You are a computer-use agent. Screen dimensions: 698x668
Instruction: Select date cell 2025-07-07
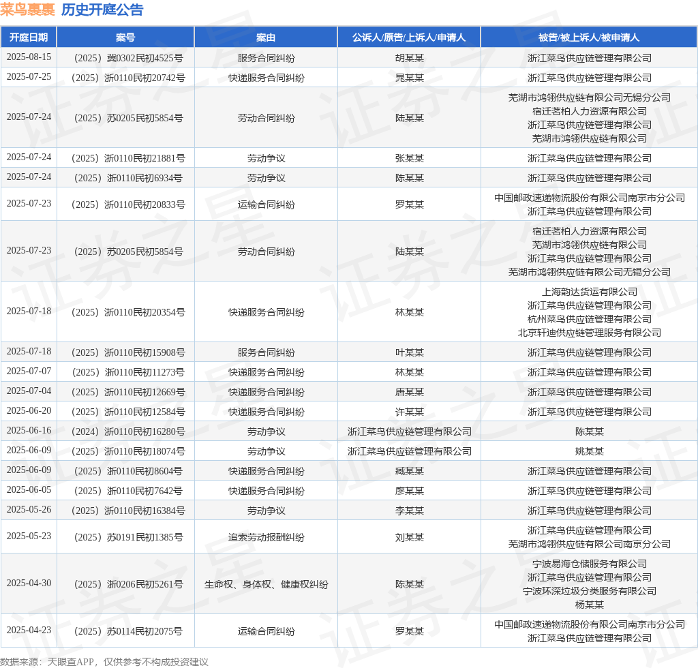29,371
